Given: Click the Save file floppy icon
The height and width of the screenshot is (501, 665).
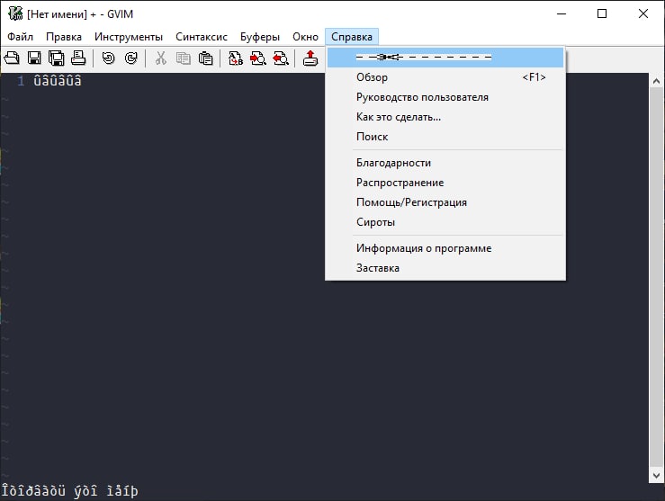Looking at the screenshot, I should click(34, 58).
